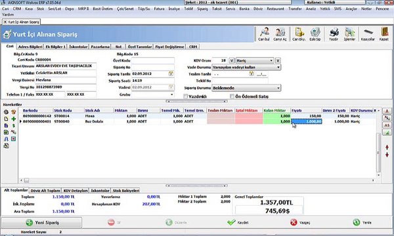Click the Yenile refresh button
The image size is (394, 236).
click(x=362, y=222)
